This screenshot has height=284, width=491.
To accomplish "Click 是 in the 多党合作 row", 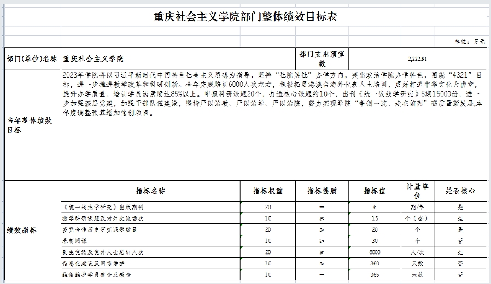I will click(x=460, y=229).
